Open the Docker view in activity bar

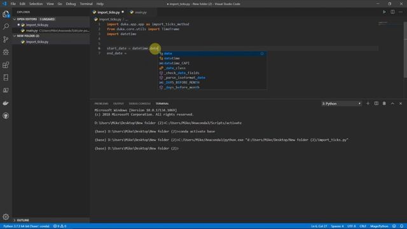(x=6, y=103)
